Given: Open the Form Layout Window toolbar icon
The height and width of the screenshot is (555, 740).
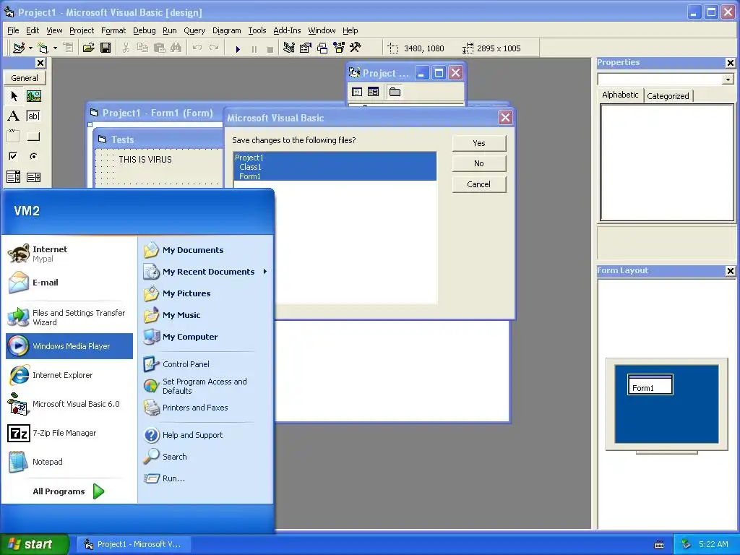Looking at the screenshot, I should tap(322, 48).
